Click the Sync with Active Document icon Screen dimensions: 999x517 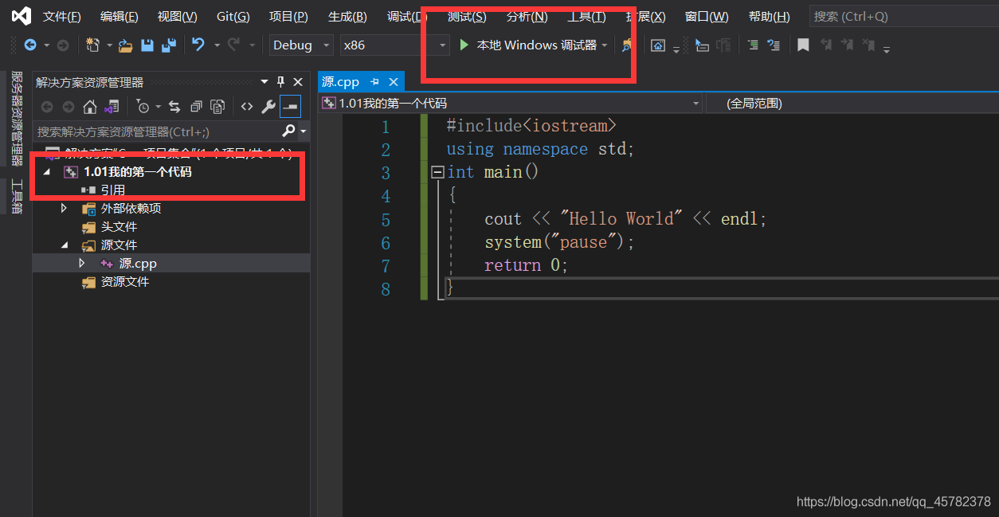click(174, 107)
